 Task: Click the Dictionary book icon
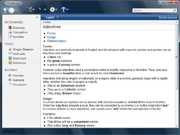pos(10,27)
